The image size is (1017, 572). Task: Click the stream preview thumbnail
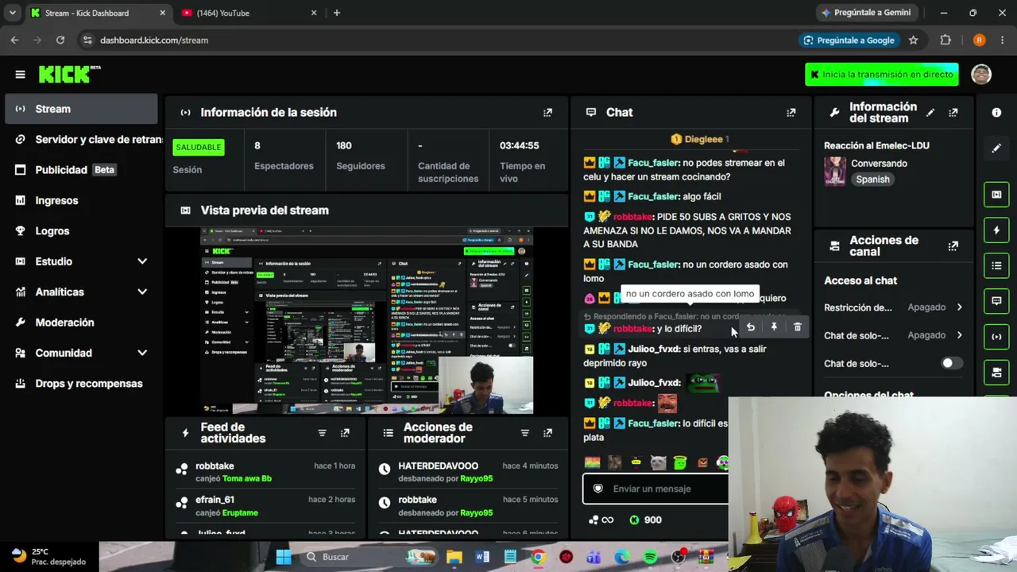tap(366, 321)
